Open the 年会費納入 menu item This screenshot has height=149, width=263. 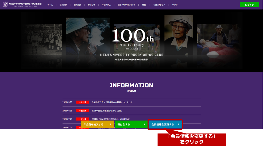pyautogui.click(x=106, y=5)
